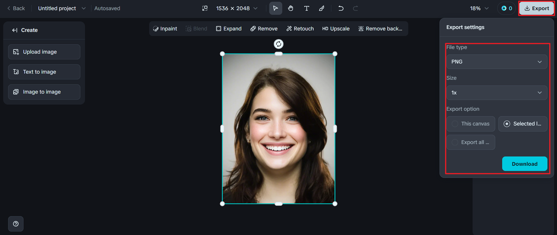
Task: Choose Image to image option
Action: [x=44, y=92]
